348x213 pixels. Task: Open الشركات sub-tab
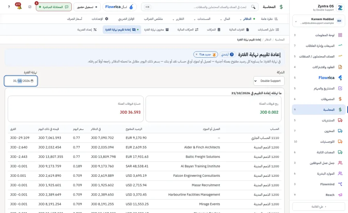(214, 29)
